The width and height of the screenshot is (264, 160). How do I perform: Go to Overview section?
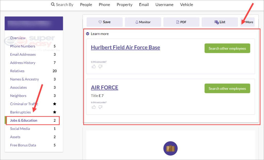click(x=18, y=38)
